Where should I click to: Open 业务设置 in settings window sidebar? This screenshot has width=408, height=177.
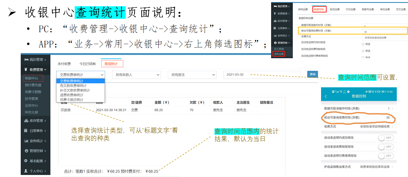(279, 54)
